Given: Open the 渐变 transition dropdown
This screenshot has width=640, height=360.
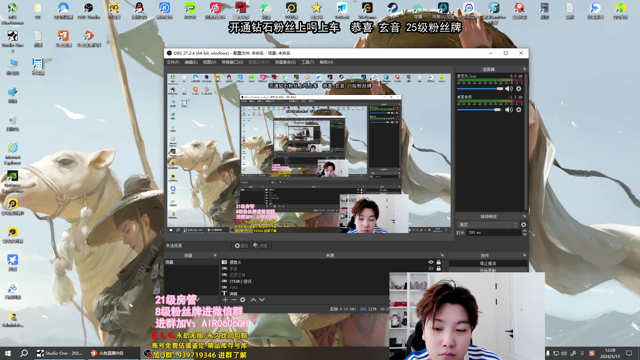Looking at the screenshot, I should tap(488, 225).
